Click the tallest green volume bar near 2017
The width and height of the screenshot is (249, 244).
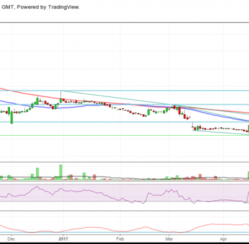tap(61, 173)
